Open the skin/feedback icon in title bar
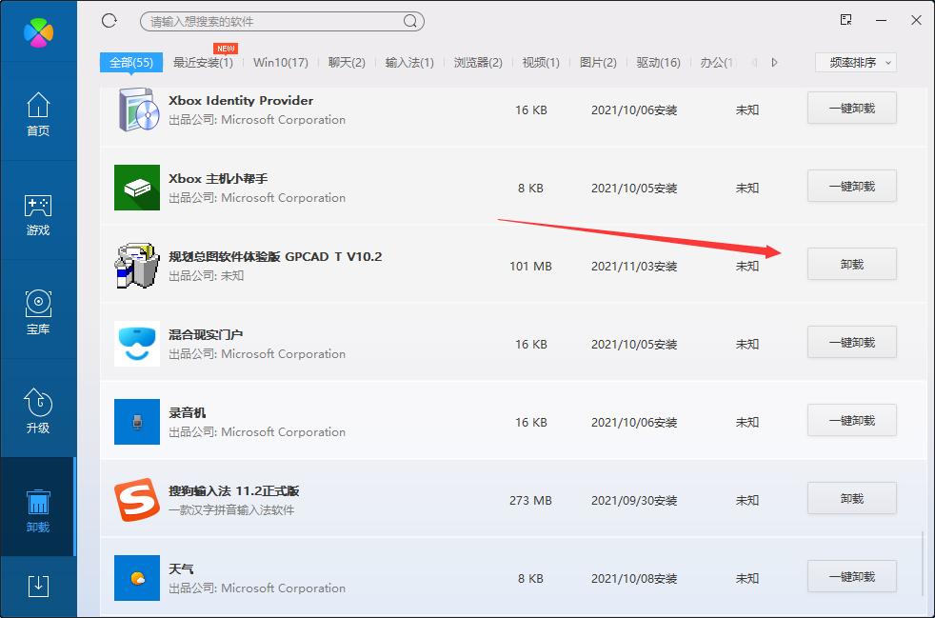 tap(845, 20)
